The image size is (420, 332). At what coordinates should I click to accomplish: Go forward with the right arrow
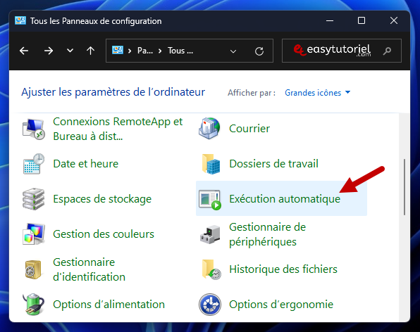pos(49,51)
